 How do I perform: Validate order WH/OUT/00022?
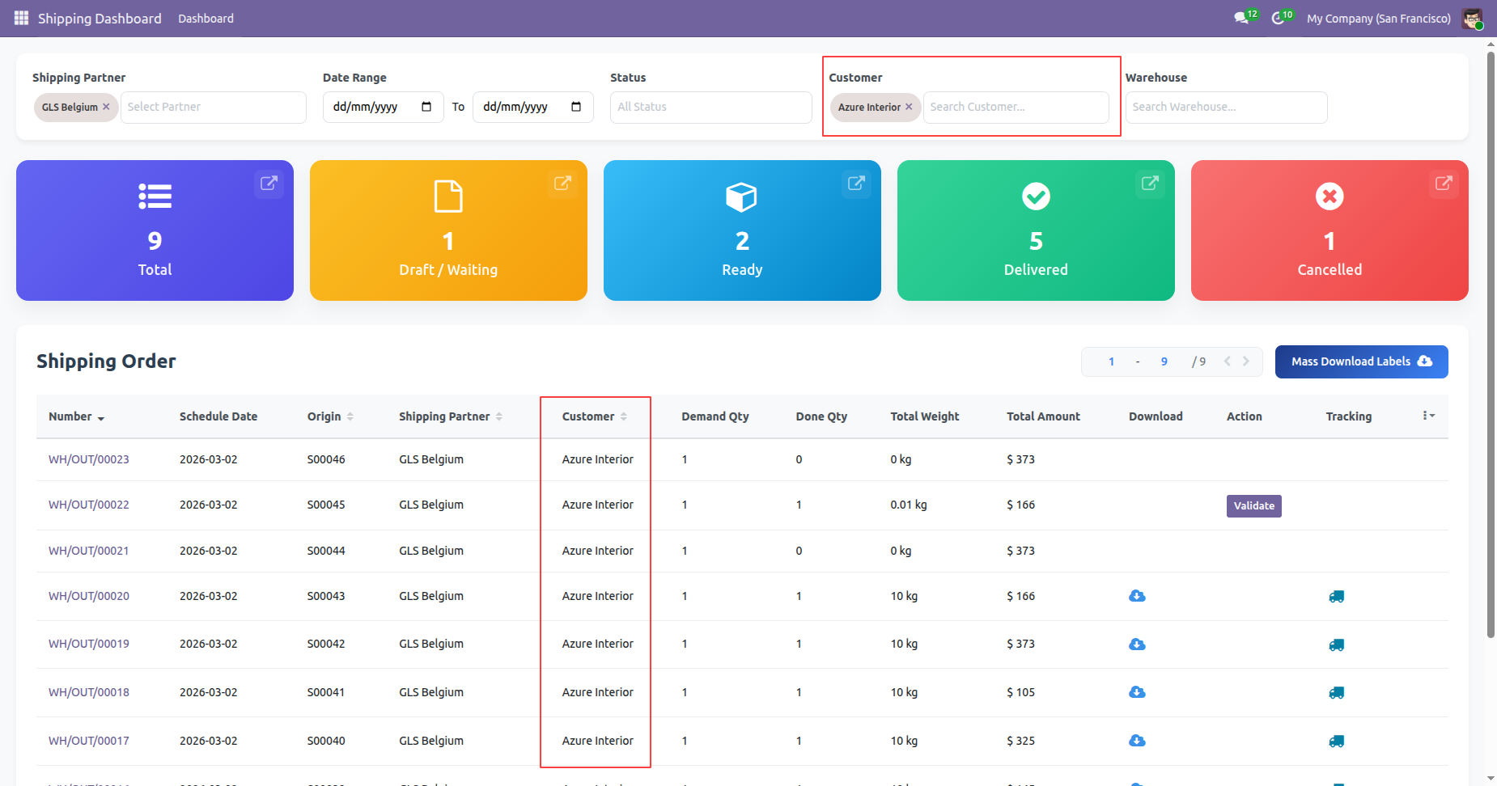coord(1253,505)
